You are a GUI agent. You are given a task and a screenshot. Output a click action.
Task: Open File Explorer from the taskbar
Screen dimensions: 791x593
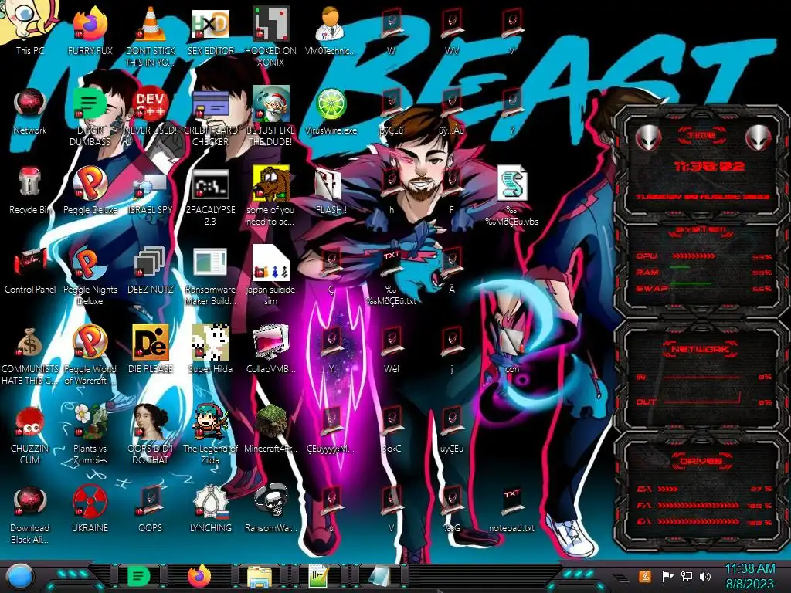(260, 576)
